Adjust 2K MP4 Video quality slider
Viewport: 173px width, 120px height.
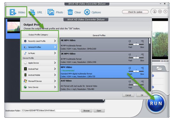(x=136, y=58)
